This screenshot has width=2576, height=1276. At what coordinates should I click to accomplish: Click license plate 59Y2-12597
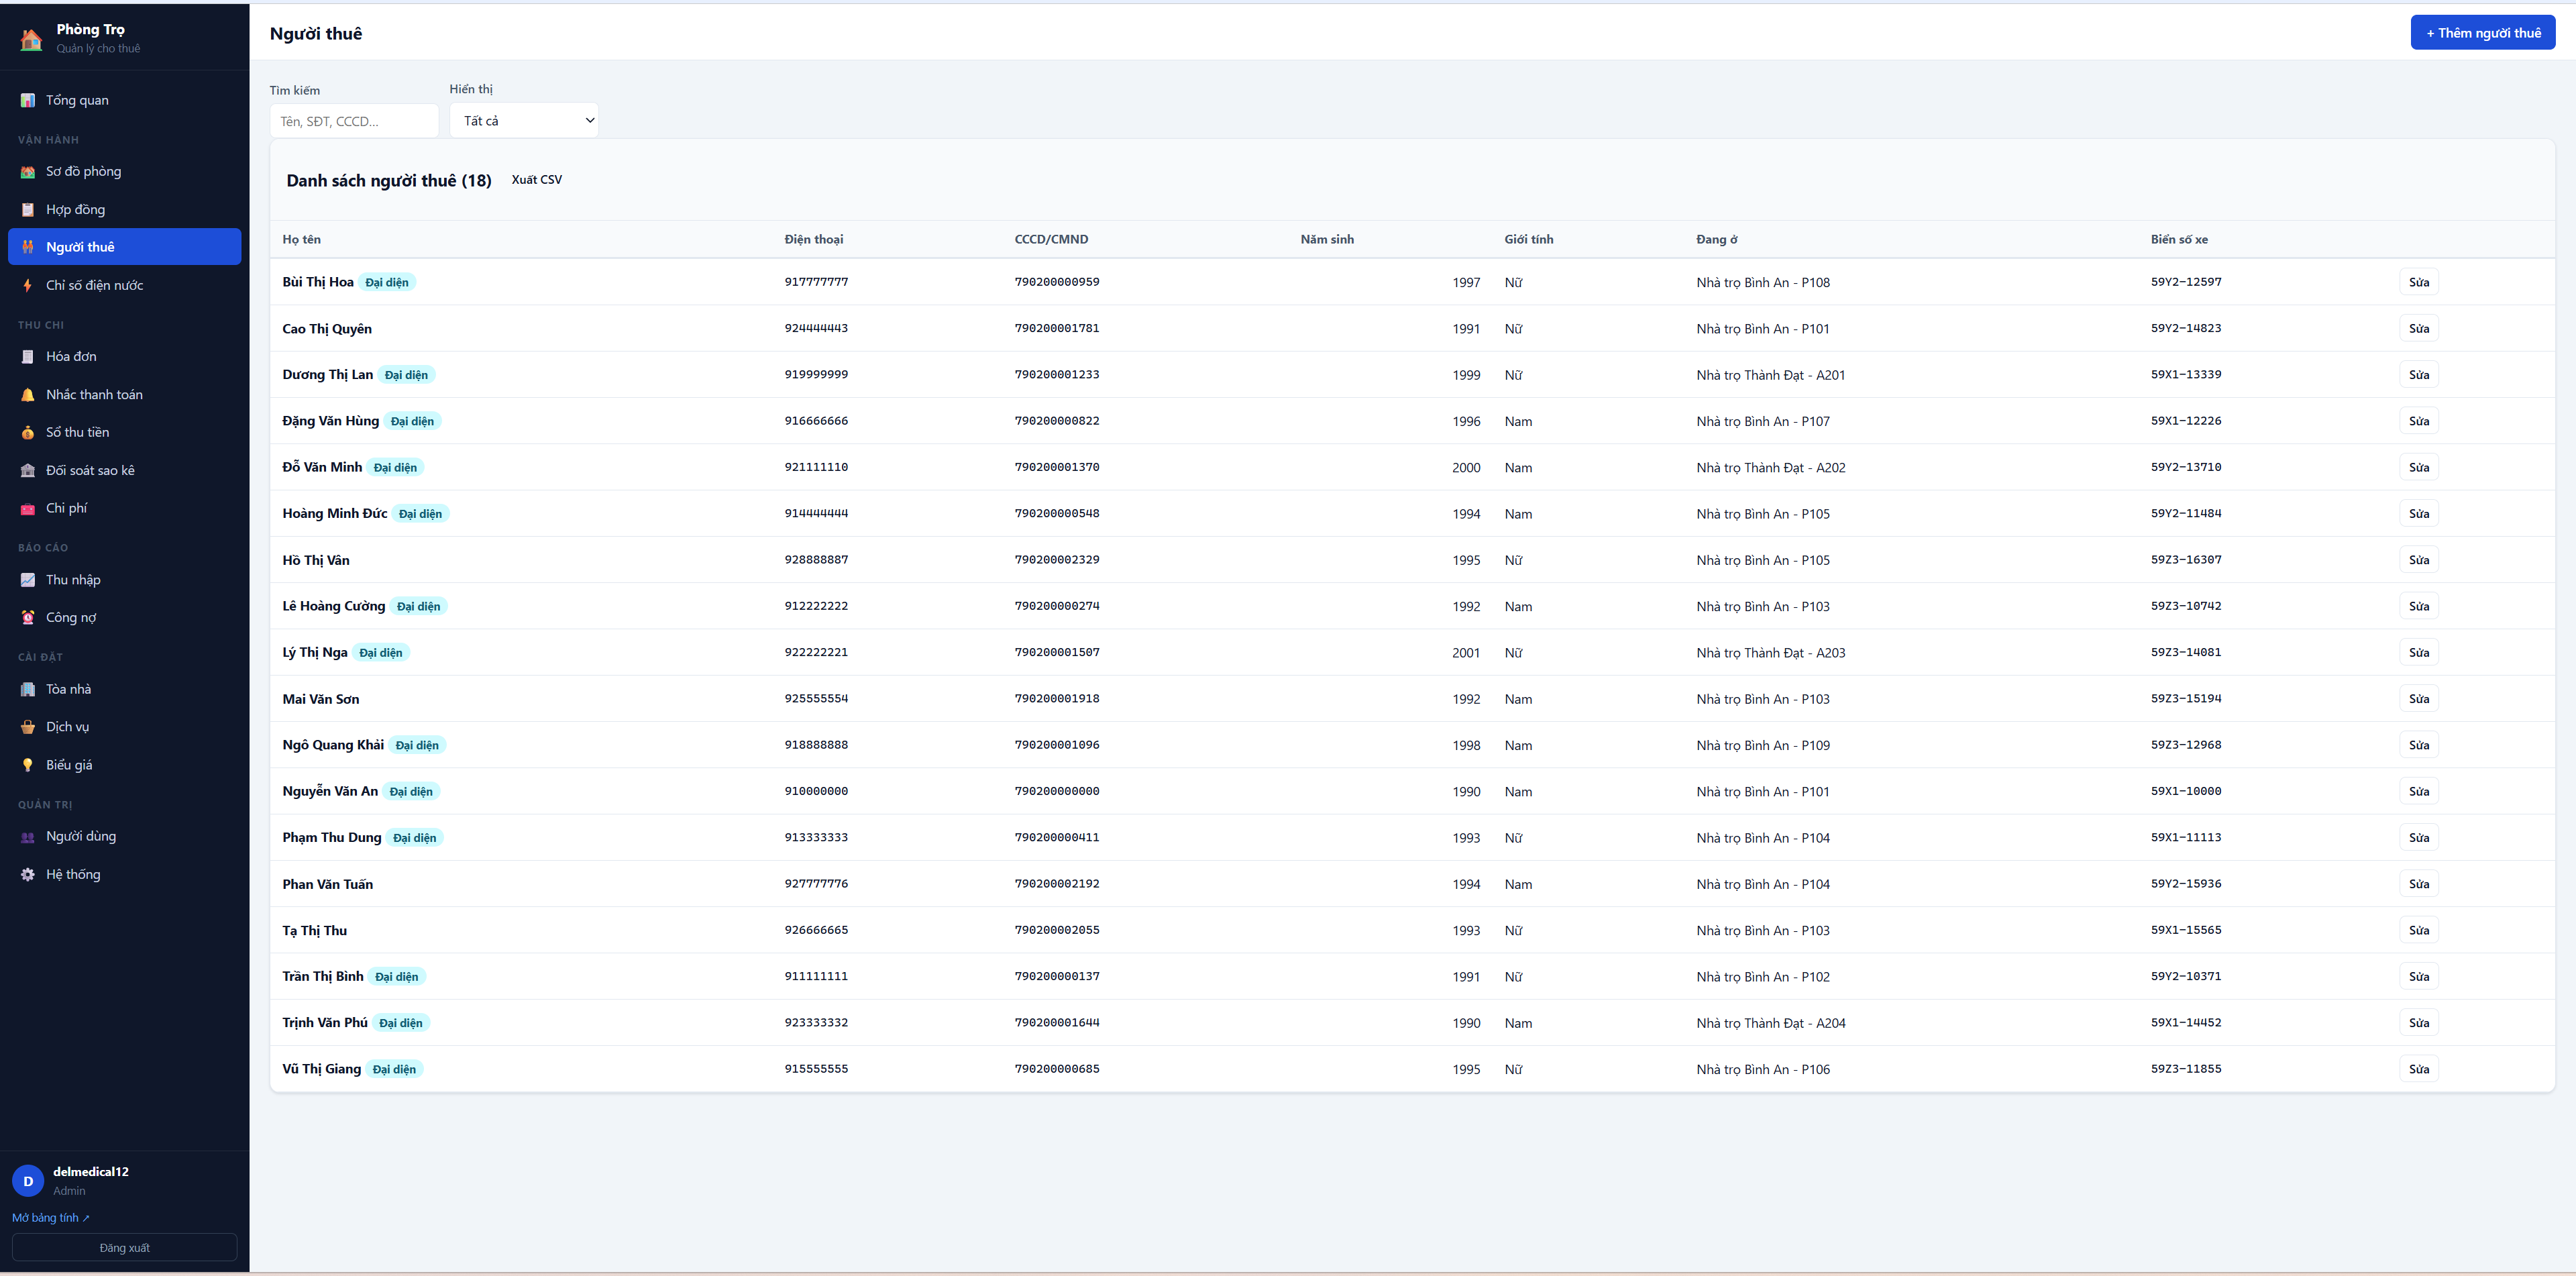(x=2186, y=282)
